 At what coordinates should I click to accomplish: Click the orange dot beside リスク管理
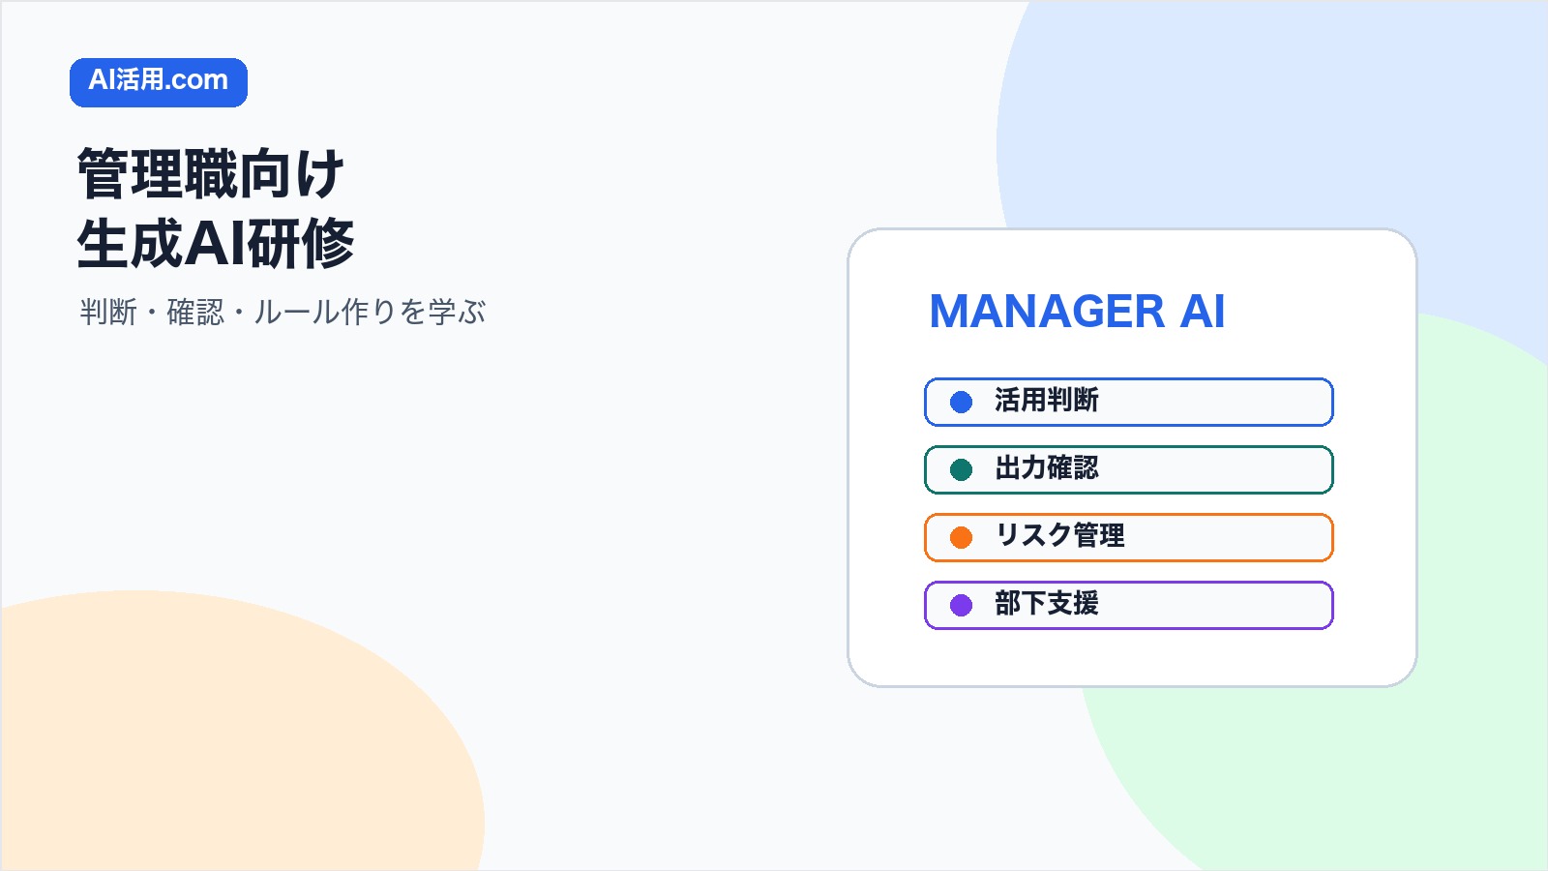[961, 537]
